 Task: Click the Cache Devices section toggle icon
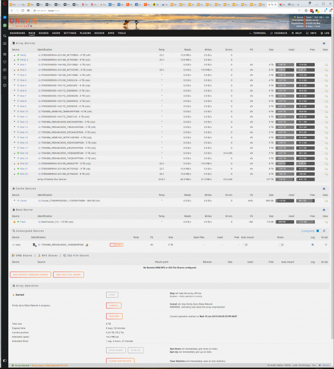point(324,189)
